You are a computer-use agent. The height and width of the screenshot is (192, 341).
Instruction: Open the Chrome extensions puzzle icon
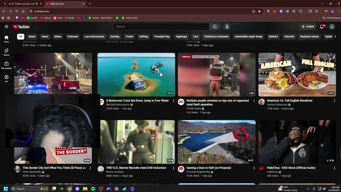tap(301, 11)
